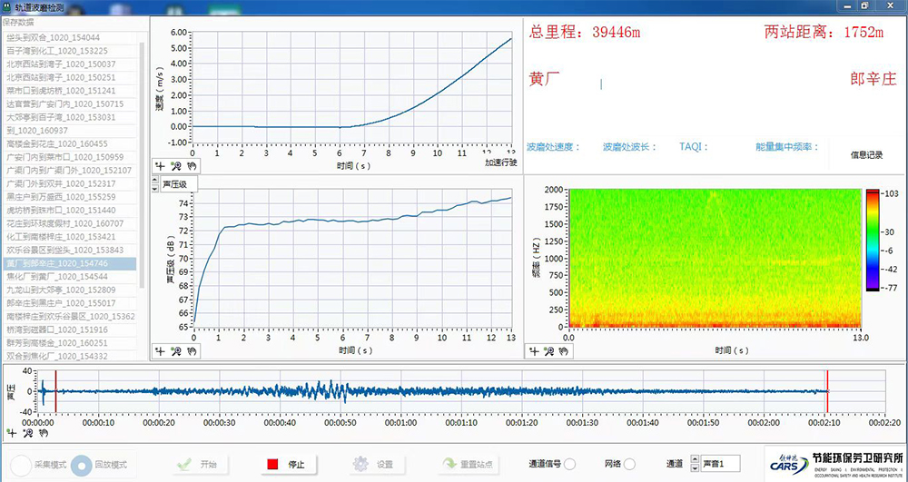The height and width of the screenshot is (482, 908).
Task: Select 双合到焦化厂_1020_154332 record
Action: coord(69,357)
